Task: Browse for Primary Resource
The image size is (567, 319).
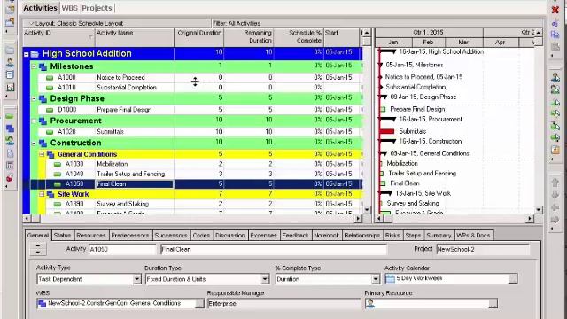Action: tap(493, 303)
